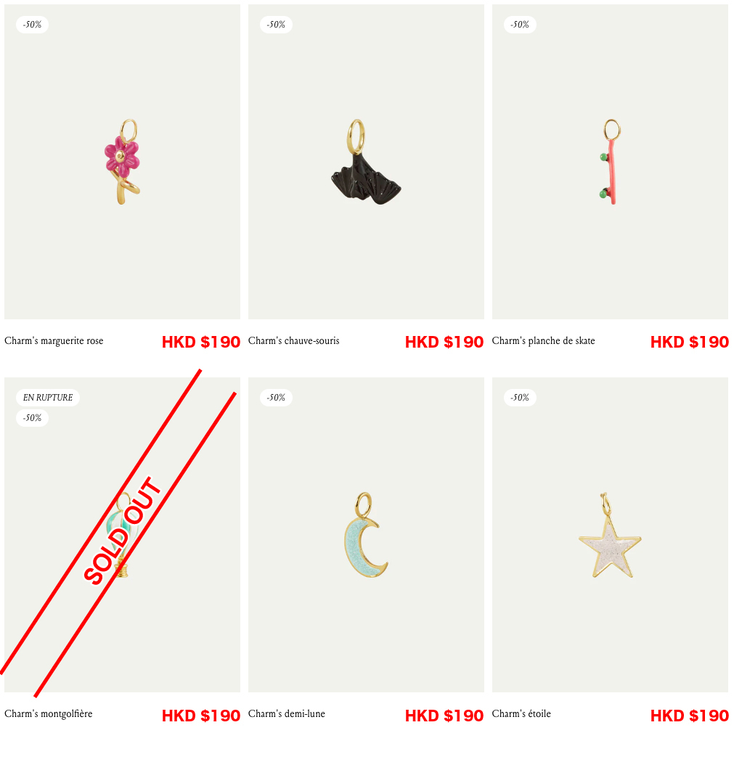Click the Charm's chauve-souris title
Viewport: 734px width, 762px height.
pos(293,340)
